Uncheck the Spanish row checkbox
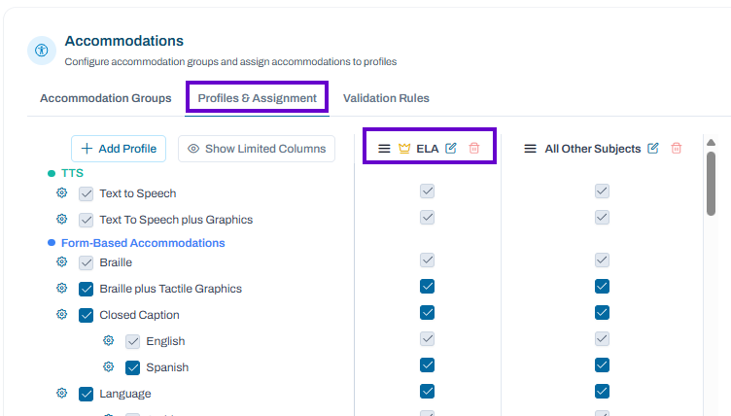 click(x=132, y=367)
